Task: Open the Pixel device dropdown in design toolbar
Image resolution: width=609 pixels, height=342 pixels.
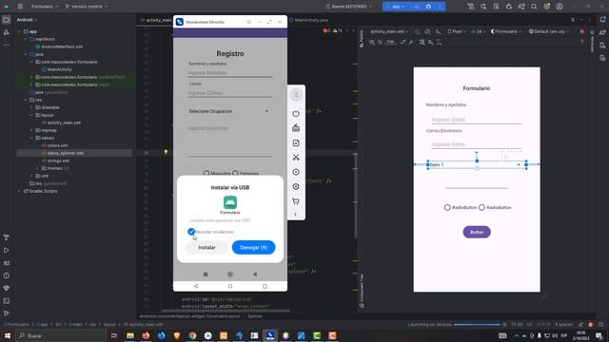Action: [456, 31]
